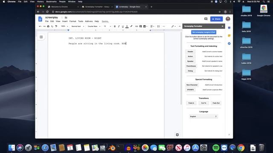This screenshot has width=273, height=153.
Task: Open the zoom level dropdown showing 100%
Action: [64, 26]
